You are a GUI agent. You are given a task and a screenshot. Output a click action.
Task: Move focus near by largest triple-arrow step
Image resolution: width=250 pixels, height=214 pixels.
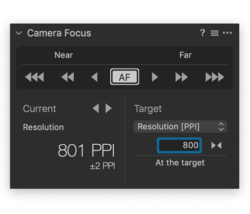[x=34, y=77]
